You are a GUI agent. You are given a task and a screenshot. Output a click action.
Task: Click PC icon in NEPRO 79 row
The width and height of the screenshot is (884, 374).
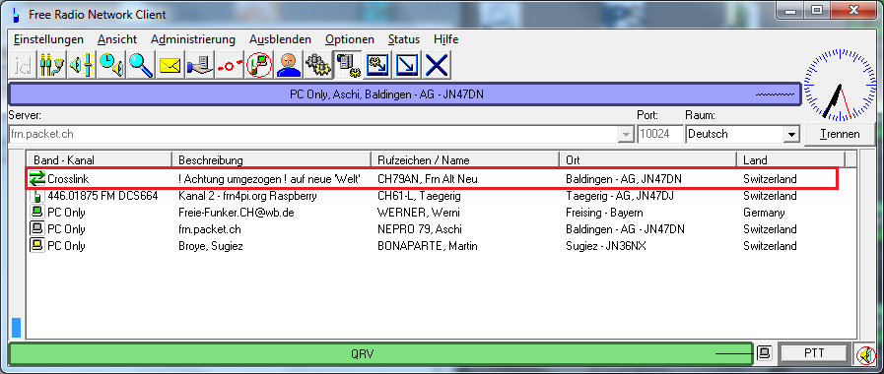point(37,229)
